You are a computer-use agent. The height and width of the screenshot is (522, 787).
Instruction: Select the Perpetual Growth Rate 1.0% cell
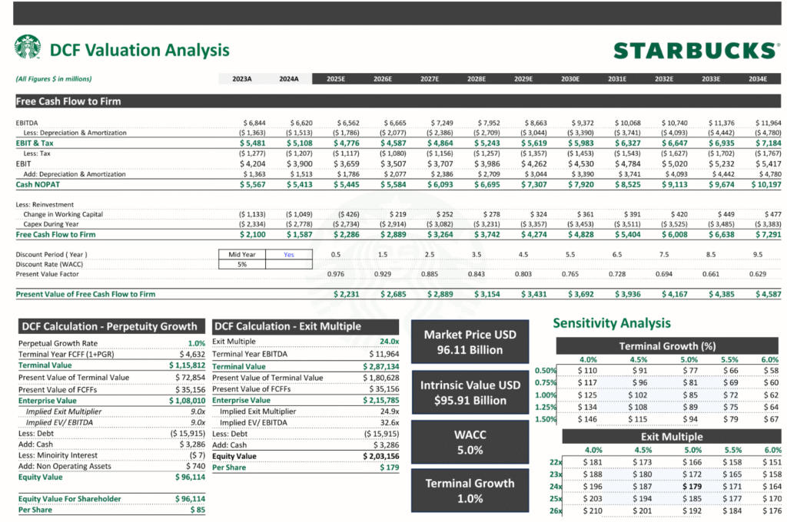click(196, 343)
